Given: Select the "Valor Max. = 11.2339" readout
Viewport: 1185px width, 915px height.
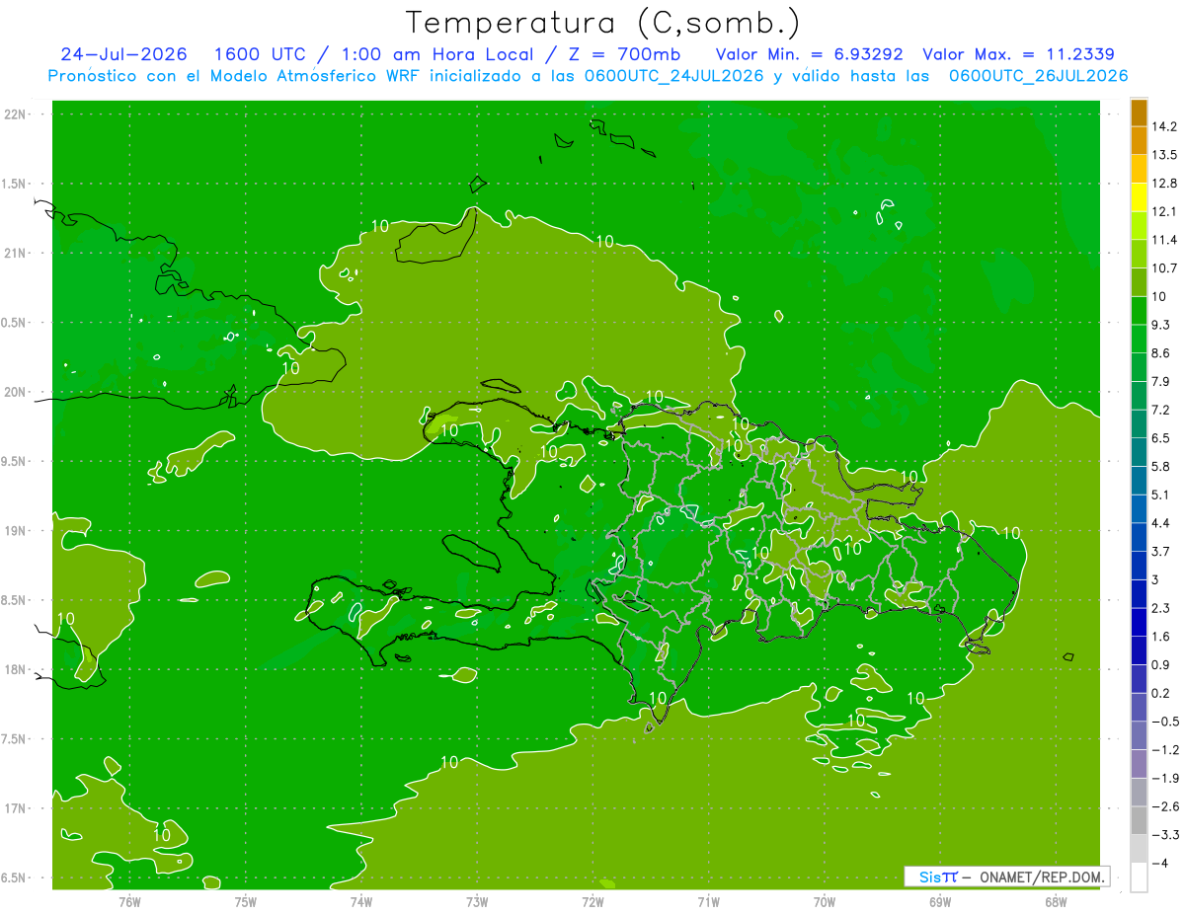Looking at the screenshot, I should click(1018, 54).
